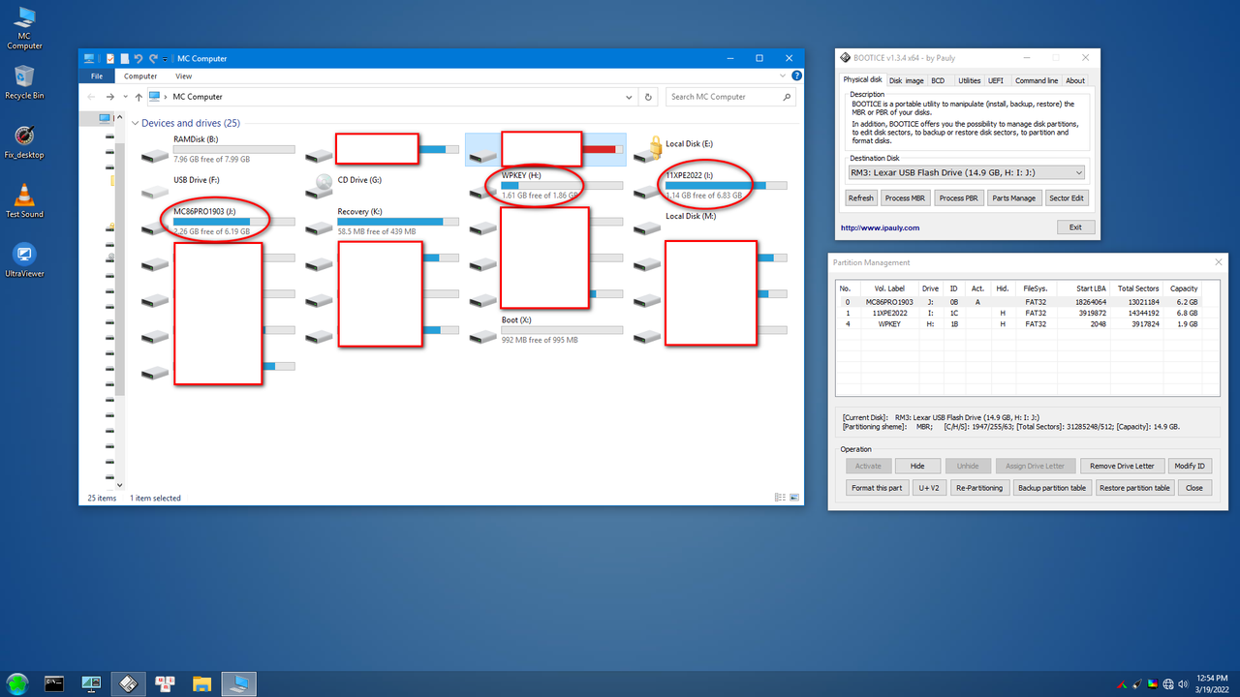
Task: Click the Hide partition button
Action: point(917,466)
